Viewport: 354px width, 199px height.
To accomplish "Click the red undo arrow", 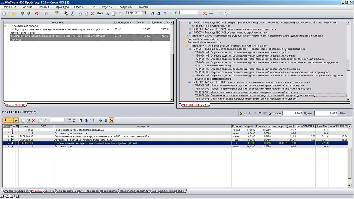I will tap(36, 13).
